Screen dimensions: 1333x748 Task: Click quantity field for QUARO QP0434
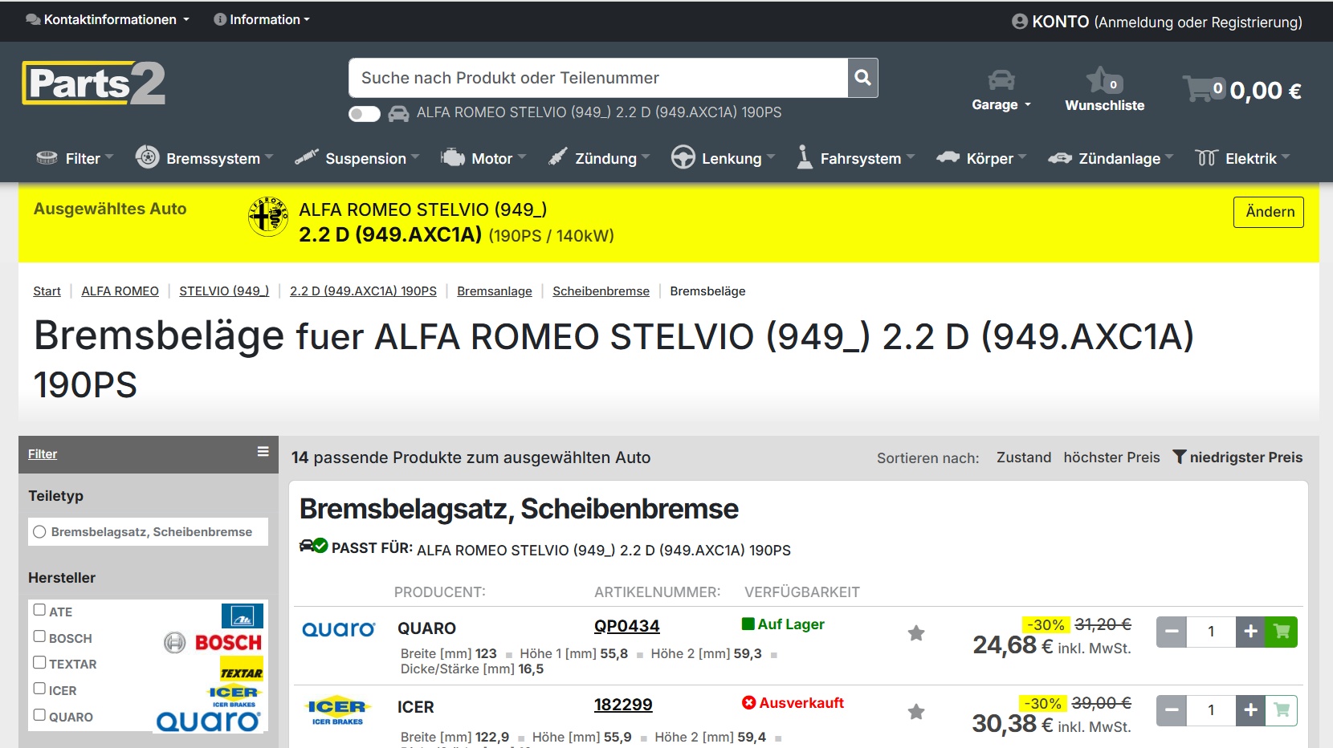[1211, 632]
